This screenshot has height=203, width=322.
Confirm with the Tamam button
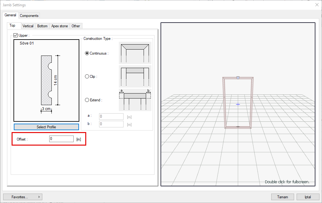[x=282, y=197]
